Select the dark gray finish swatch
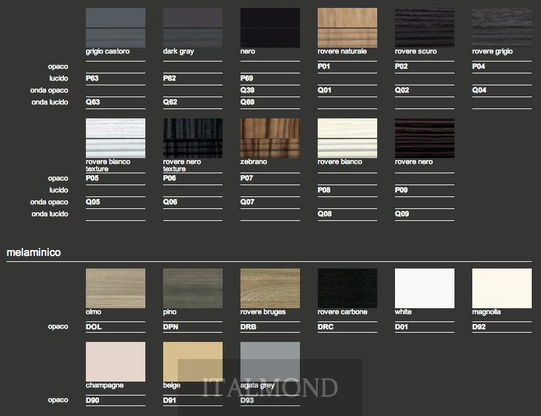 coord(192,28)
